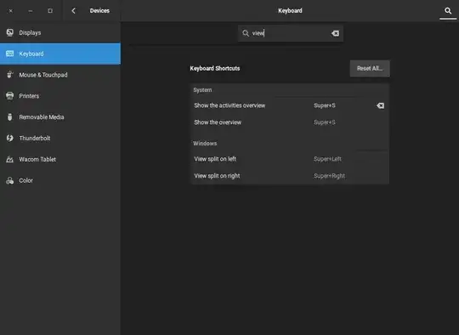Reset Show the activities overview shortcut

coord(380,105)
